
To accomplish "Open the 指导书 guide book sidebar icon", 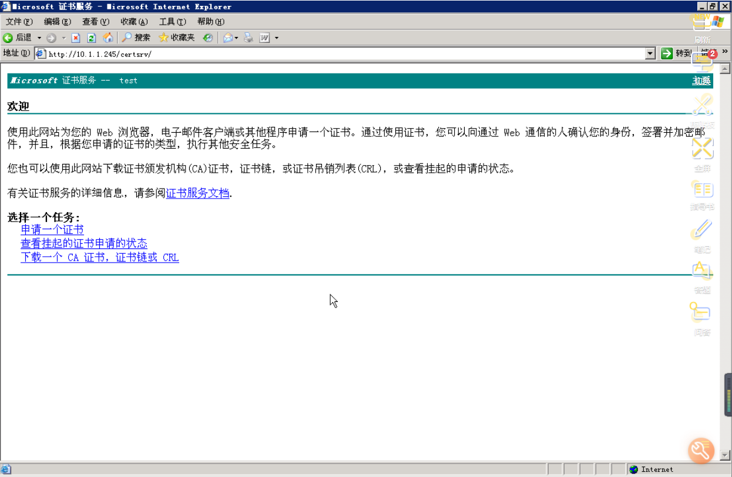I will tap(703, 196).
